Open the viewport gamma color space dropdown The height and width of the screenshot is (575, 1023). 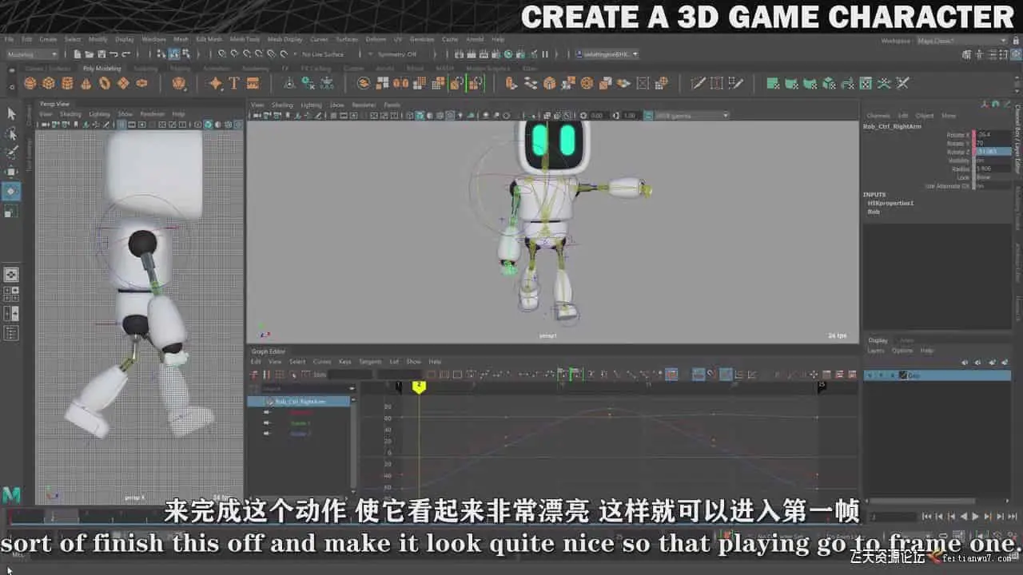(692, 116)
